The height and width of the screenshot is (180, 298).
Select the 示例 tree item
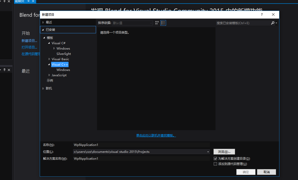(x=50, y=80)
